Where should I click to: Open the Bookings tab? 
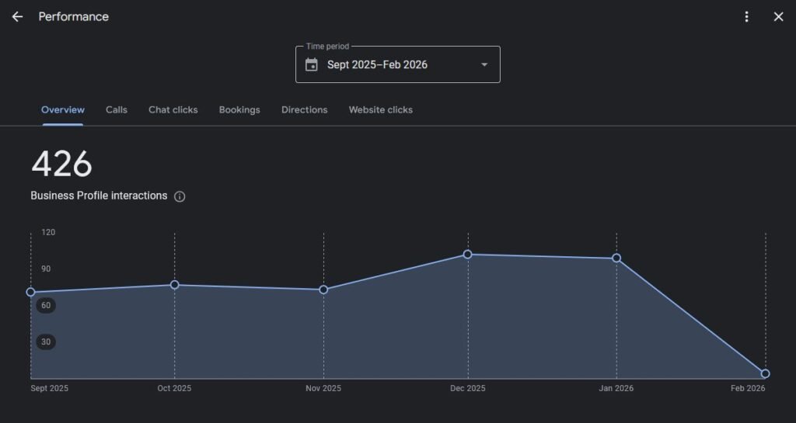(x=239, y=109)
